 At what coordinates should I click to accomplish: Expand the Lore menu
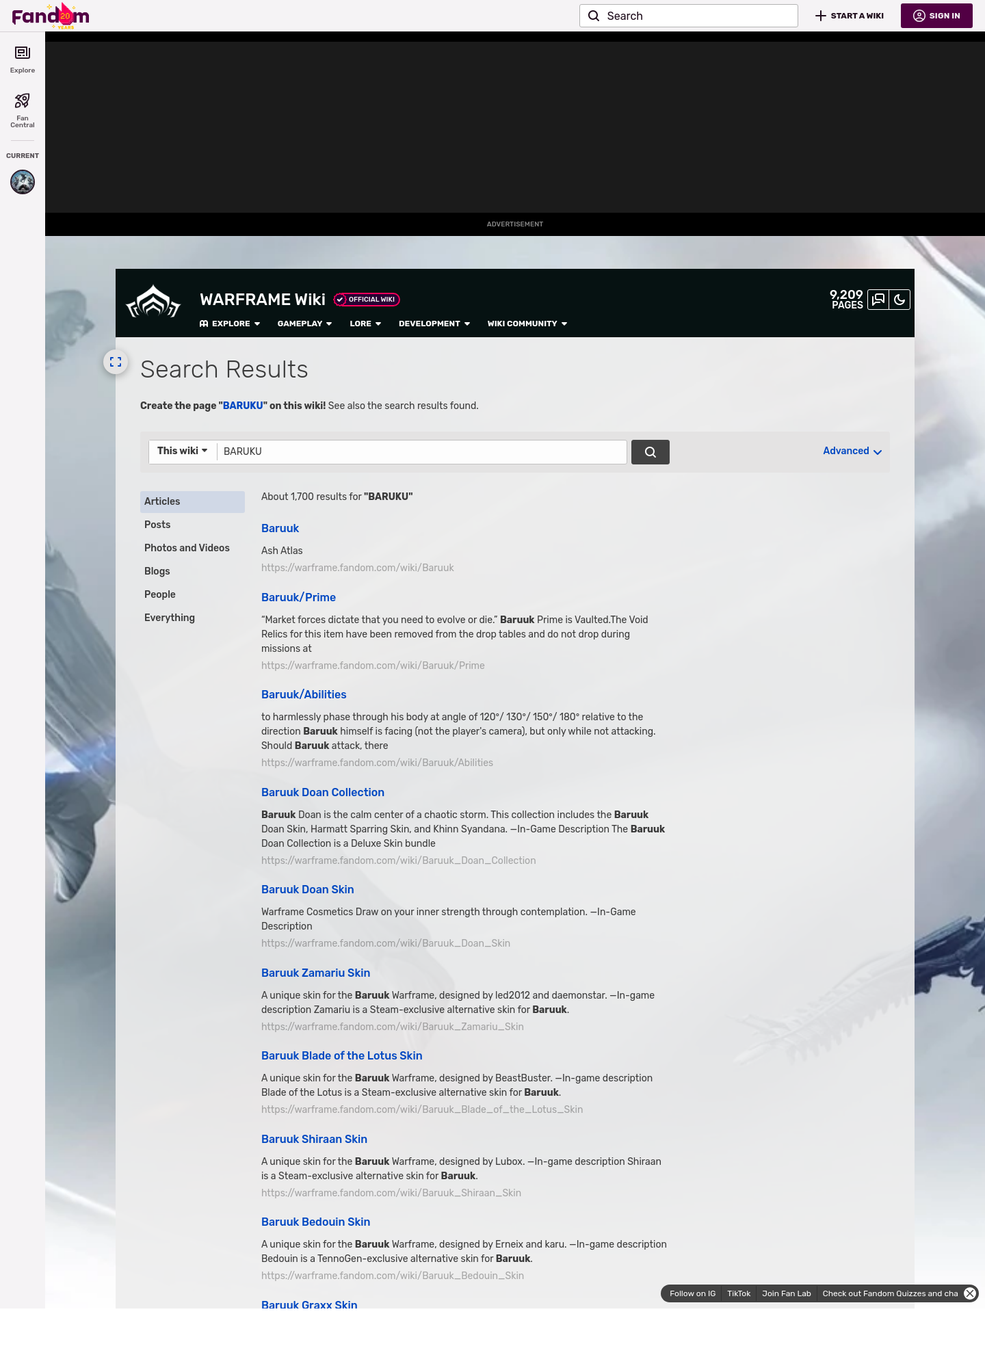tap(365, 324)
